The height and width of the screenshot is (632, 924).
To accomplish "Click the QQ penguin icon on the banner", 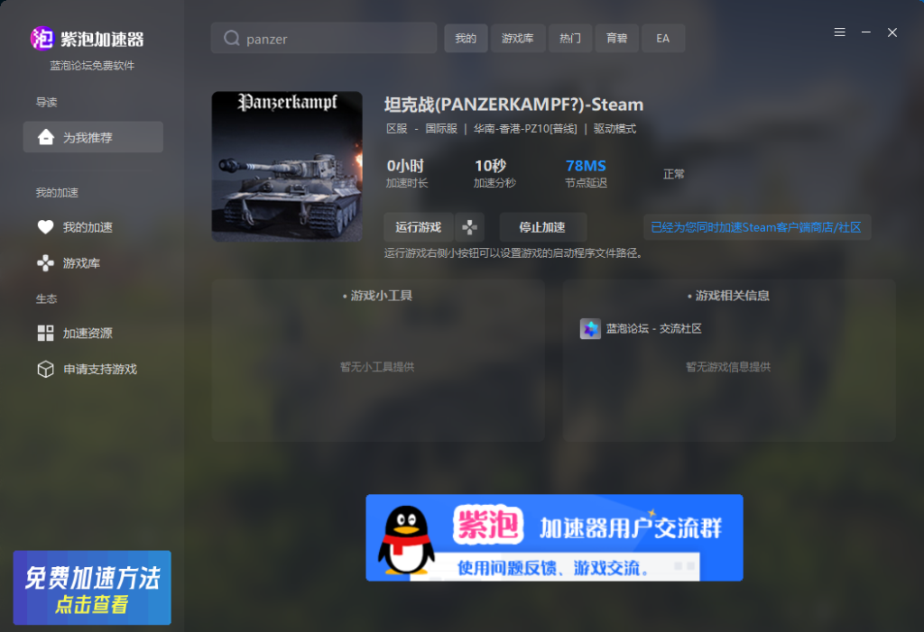I will 405,539.
